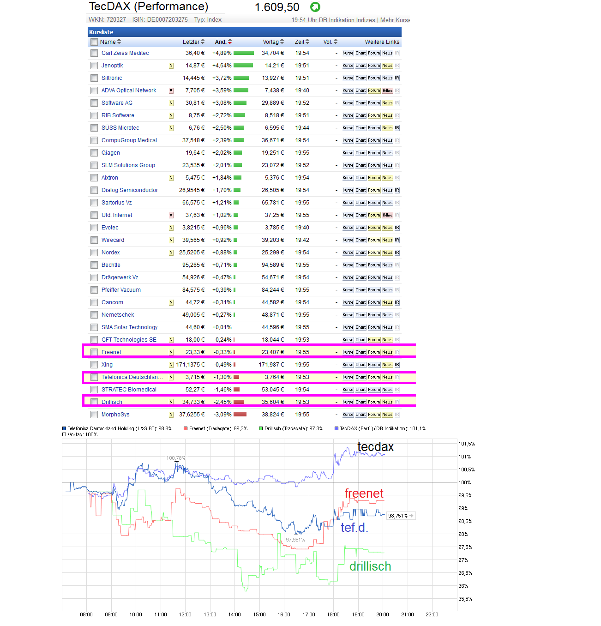The height and width of the screenshot is (626, 601).
Task: Click the 97,981% low marker on chart
Action: pyautogui.click(x=295, y=540)
